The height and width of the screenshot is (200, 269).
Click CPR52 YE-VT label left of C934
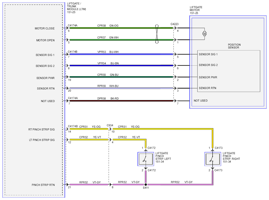(x=90, y=137)
